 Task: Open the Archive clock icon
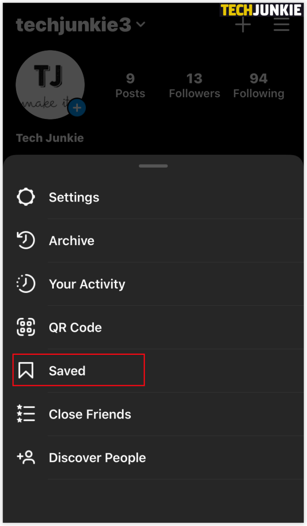(x=26, y=240)
